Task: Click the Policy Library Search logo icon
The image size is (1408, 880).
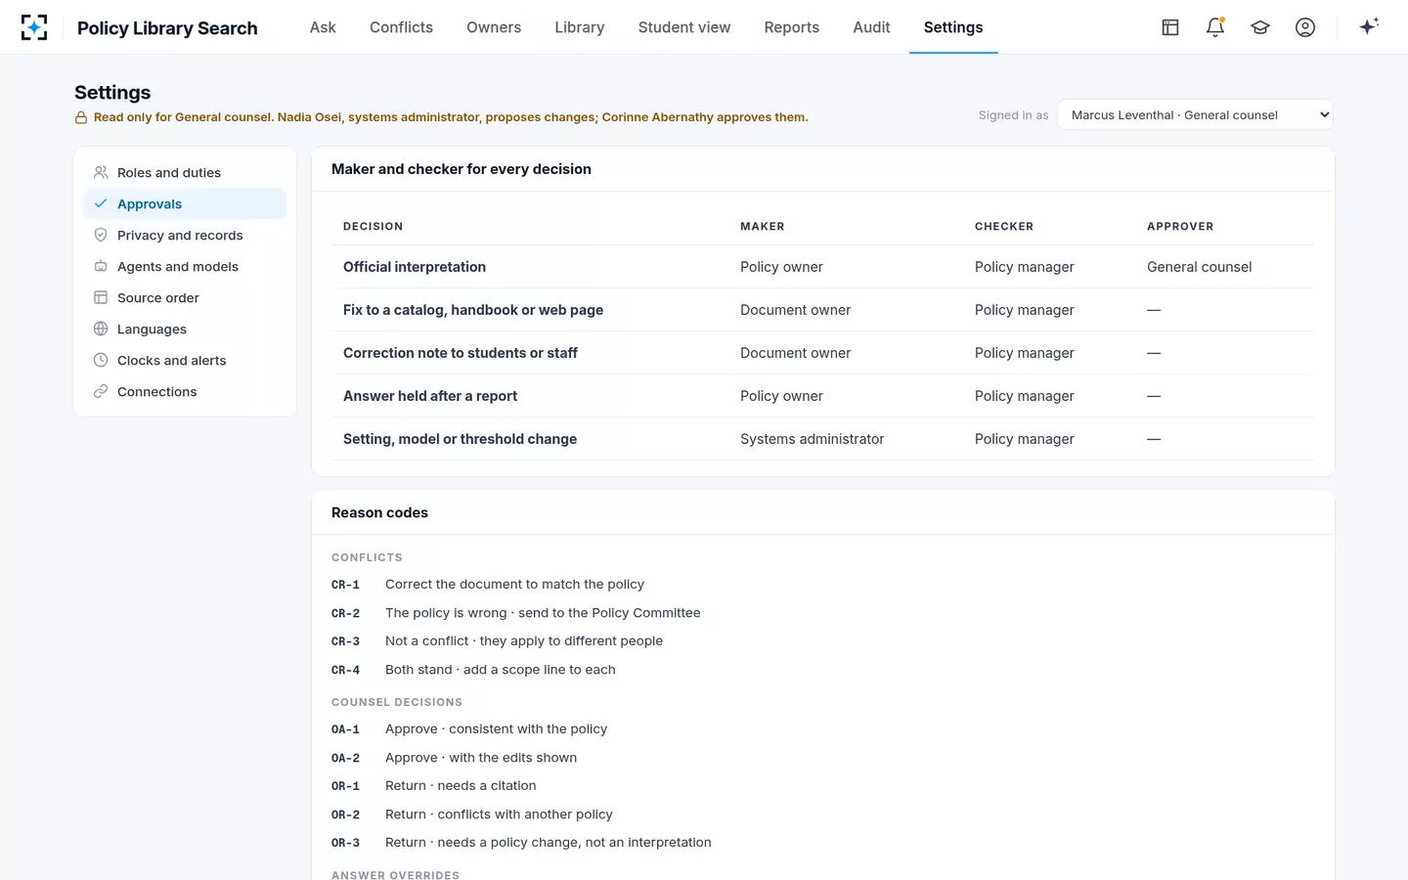Action: 34,27
